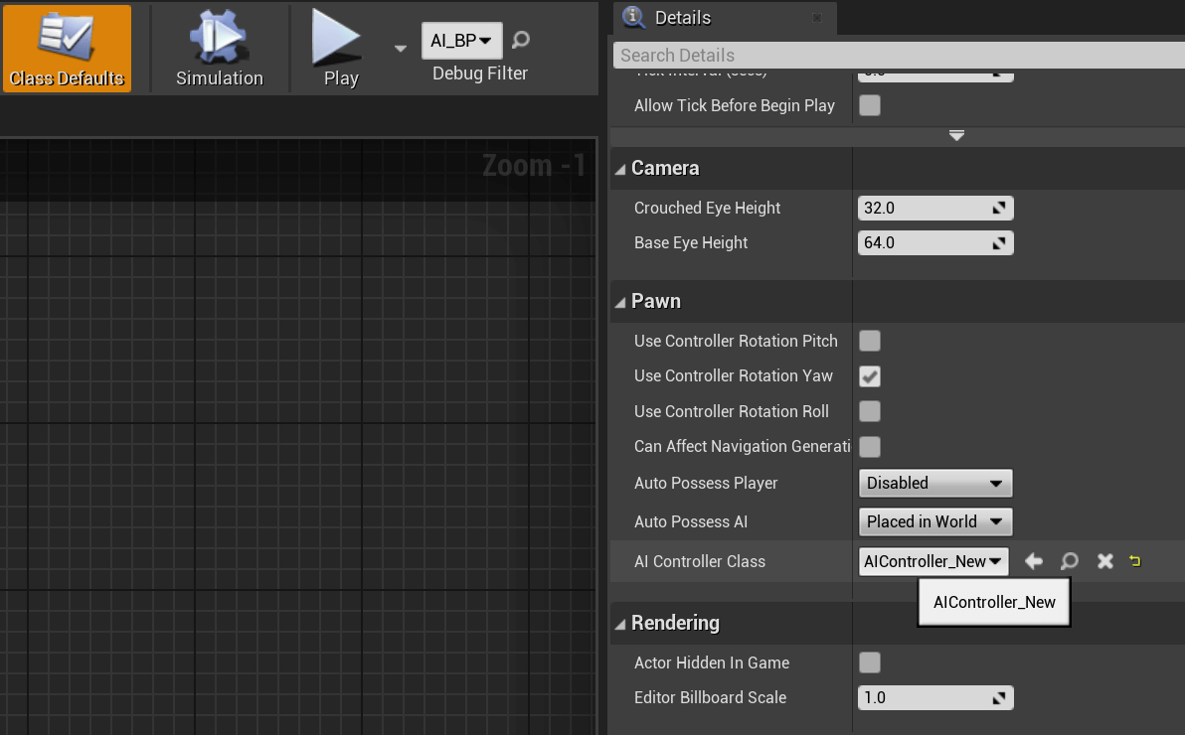Click the Auto Possess Player label
Image resolution: width=1185 pixels, height=735 pixels.
[x=706, y=483]
